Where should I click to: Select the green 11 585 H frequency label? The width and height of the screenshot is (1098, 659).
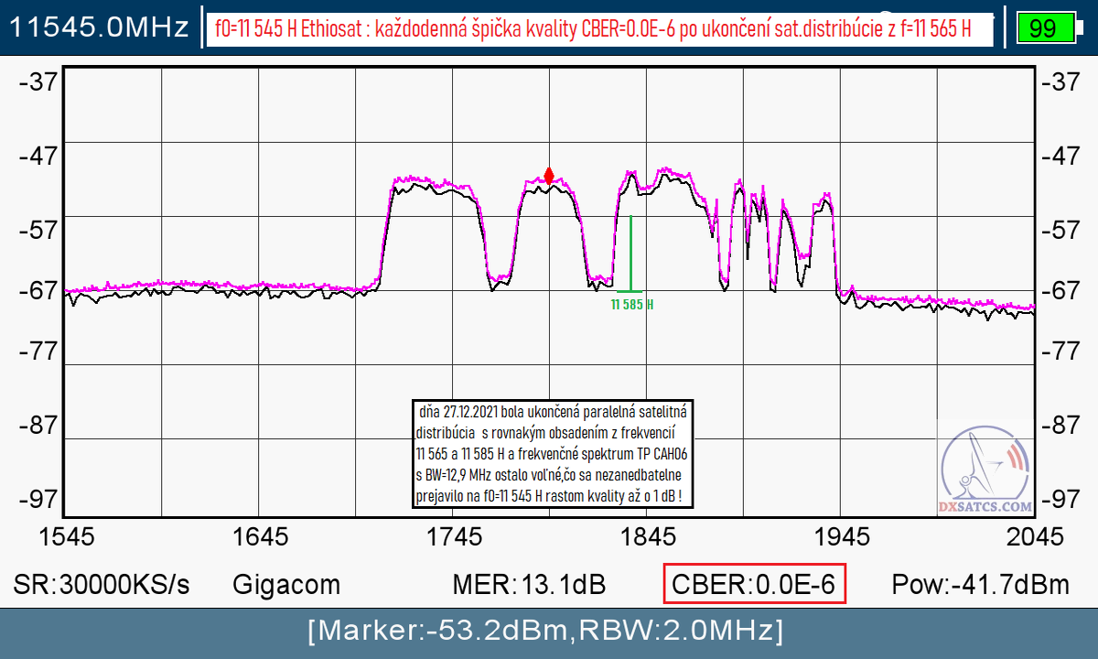pyautogui.click(x=631, y=304)
